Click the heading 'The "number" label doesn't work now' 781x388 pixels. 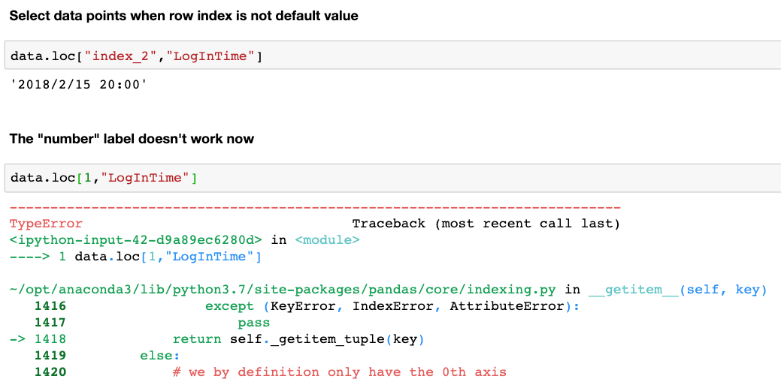(x=132, y=139)
